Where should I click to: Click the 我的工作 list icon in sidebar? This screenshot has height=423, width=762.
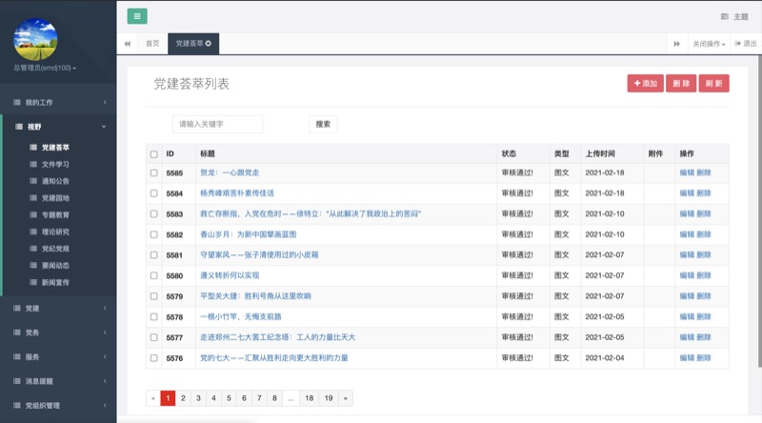(17, 102)
